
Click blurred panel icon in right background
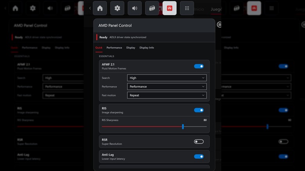237,8
